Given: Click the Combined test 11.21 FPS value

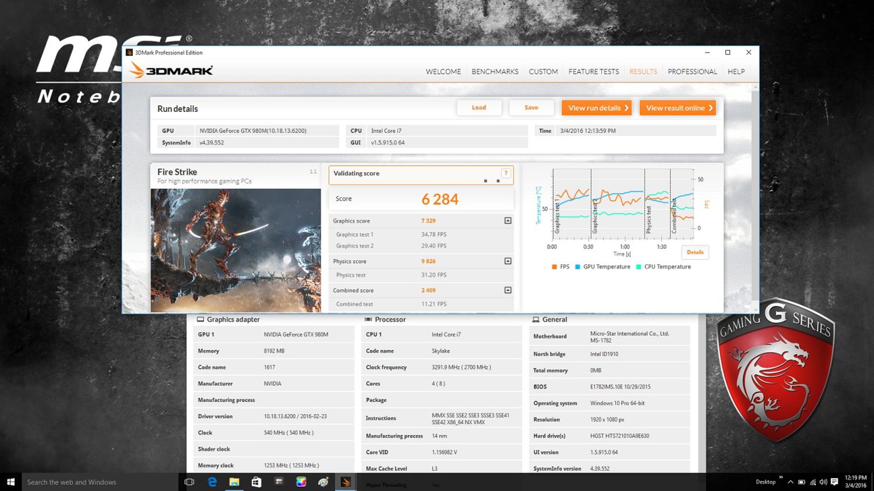Looking at the screenshot, I should pyautogui.click(x=434, y=304).
